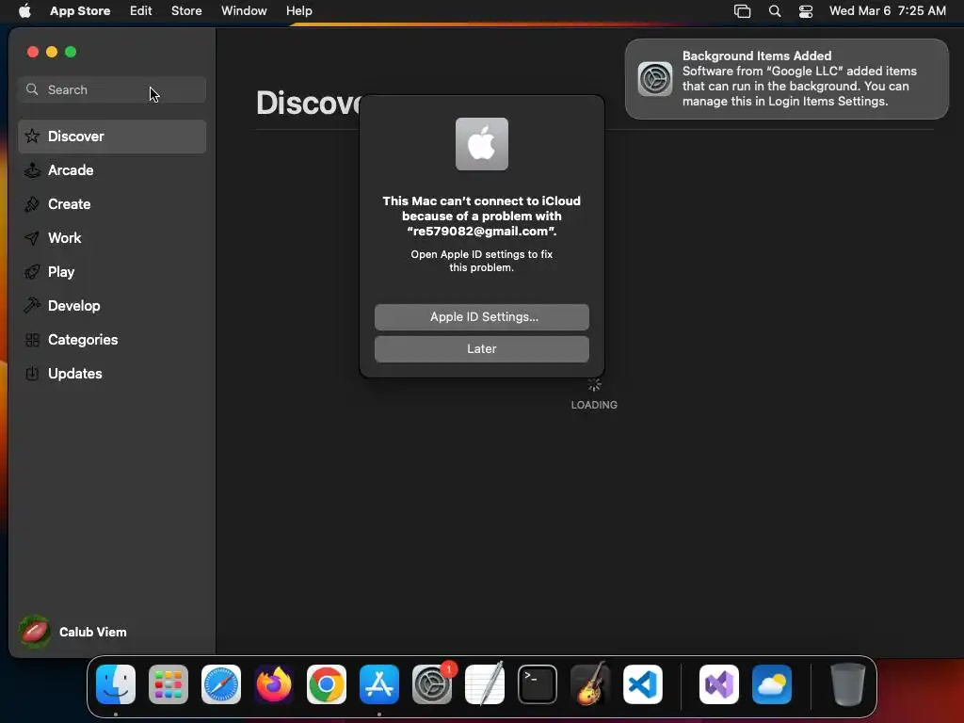Click the green full screen button
This screenshot has width=964, height=723.
(71, 53)
